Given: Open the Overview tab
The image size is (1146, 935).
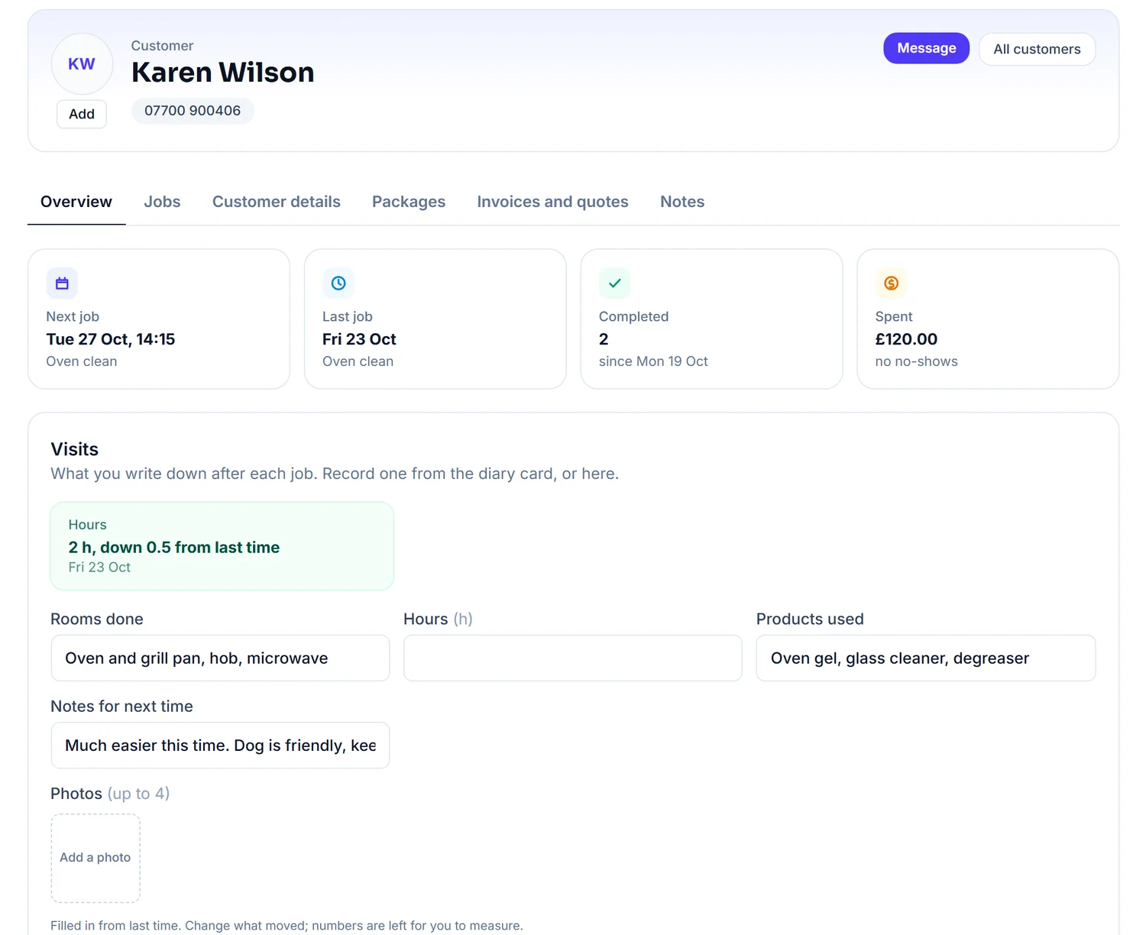Looking at the screenshot, I should [76, 202].
